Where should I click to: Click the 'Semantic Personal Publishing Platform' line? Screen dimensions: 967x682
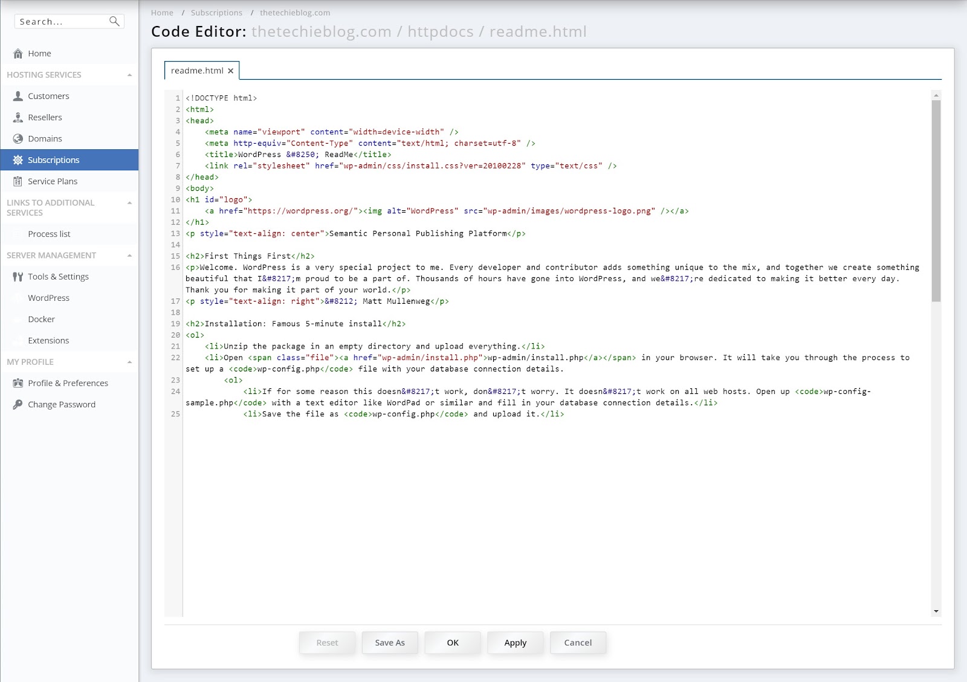click(x=355, y=233)
